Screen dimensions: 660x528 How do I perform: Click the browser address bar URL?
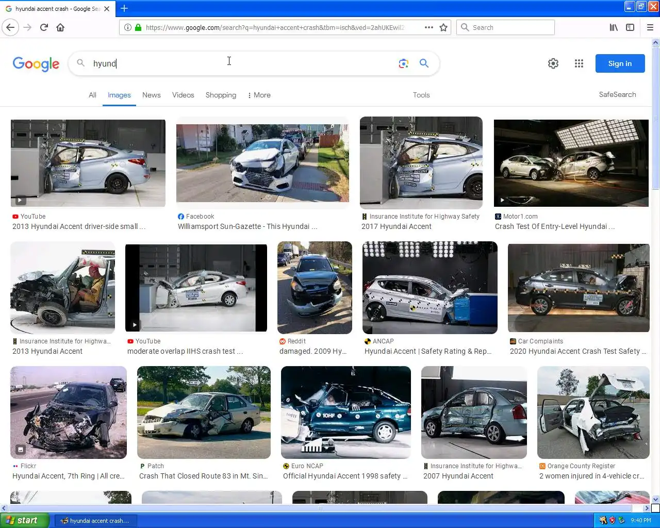(x=275, y=27)
